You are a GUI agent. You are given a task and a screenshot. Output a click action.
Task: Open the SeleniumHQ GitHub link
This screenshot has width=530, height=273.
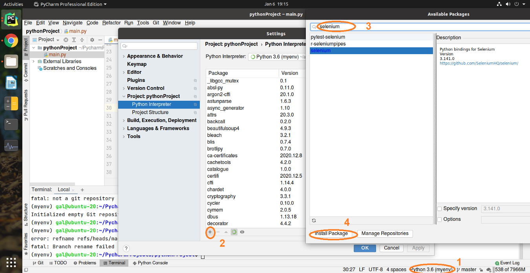[x=479, y=63]
